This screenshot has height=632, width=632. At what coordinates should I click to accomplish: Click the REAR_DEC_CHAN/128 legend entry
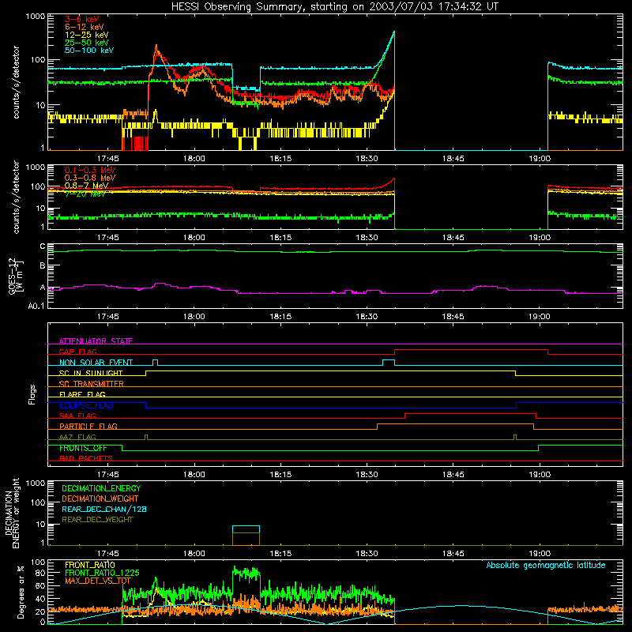(x=104, y=509)
